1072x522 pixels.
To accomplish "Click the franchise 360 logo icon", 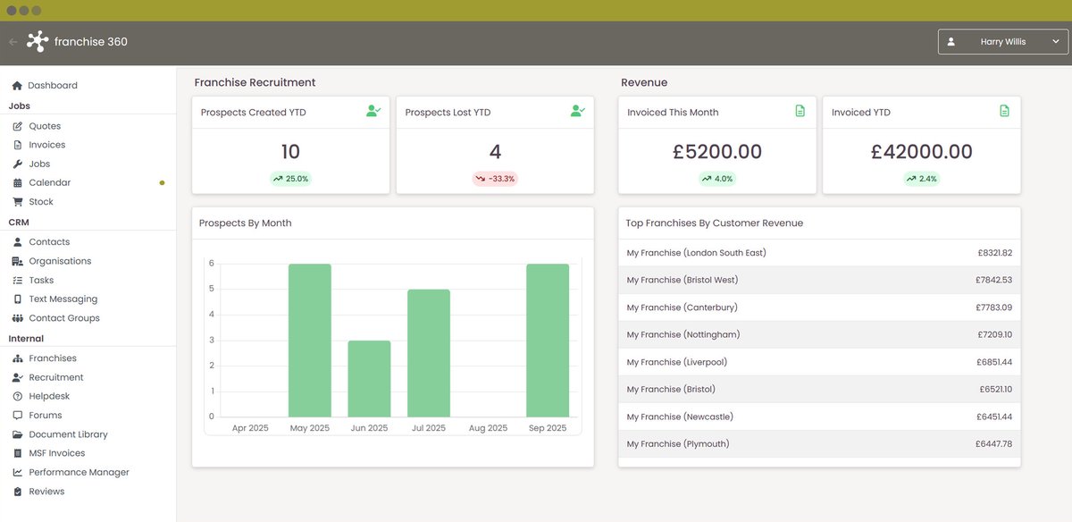I will [38, 41].
